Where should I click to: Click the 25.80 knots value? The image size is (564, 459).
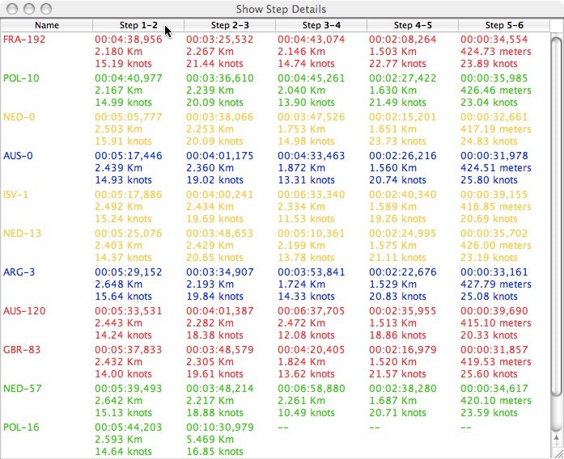point(489,180)
